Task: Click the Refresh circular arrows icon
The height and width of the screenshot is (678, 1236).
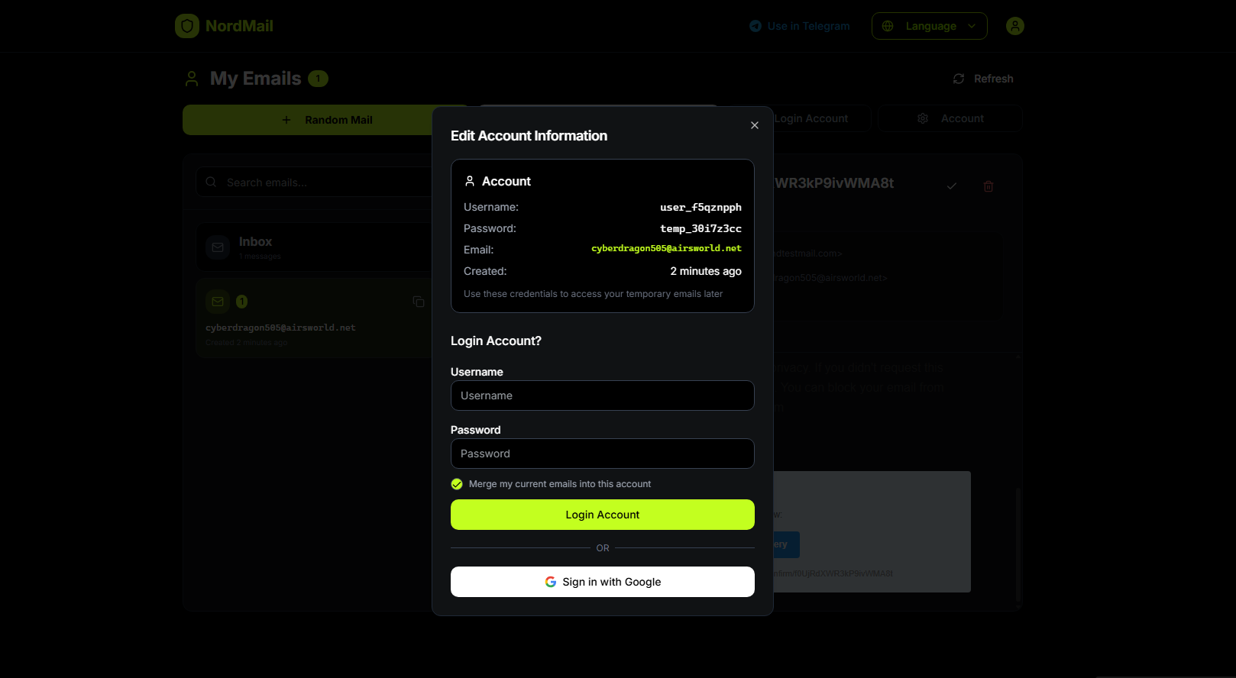Action: (959, 79)
